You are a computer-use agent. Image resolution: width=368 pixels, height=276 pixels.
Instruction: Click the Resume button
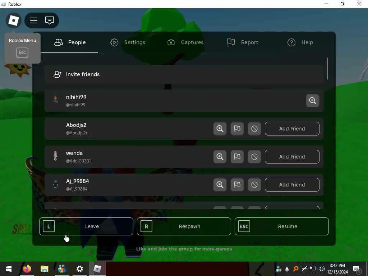(x=282, y=226)
